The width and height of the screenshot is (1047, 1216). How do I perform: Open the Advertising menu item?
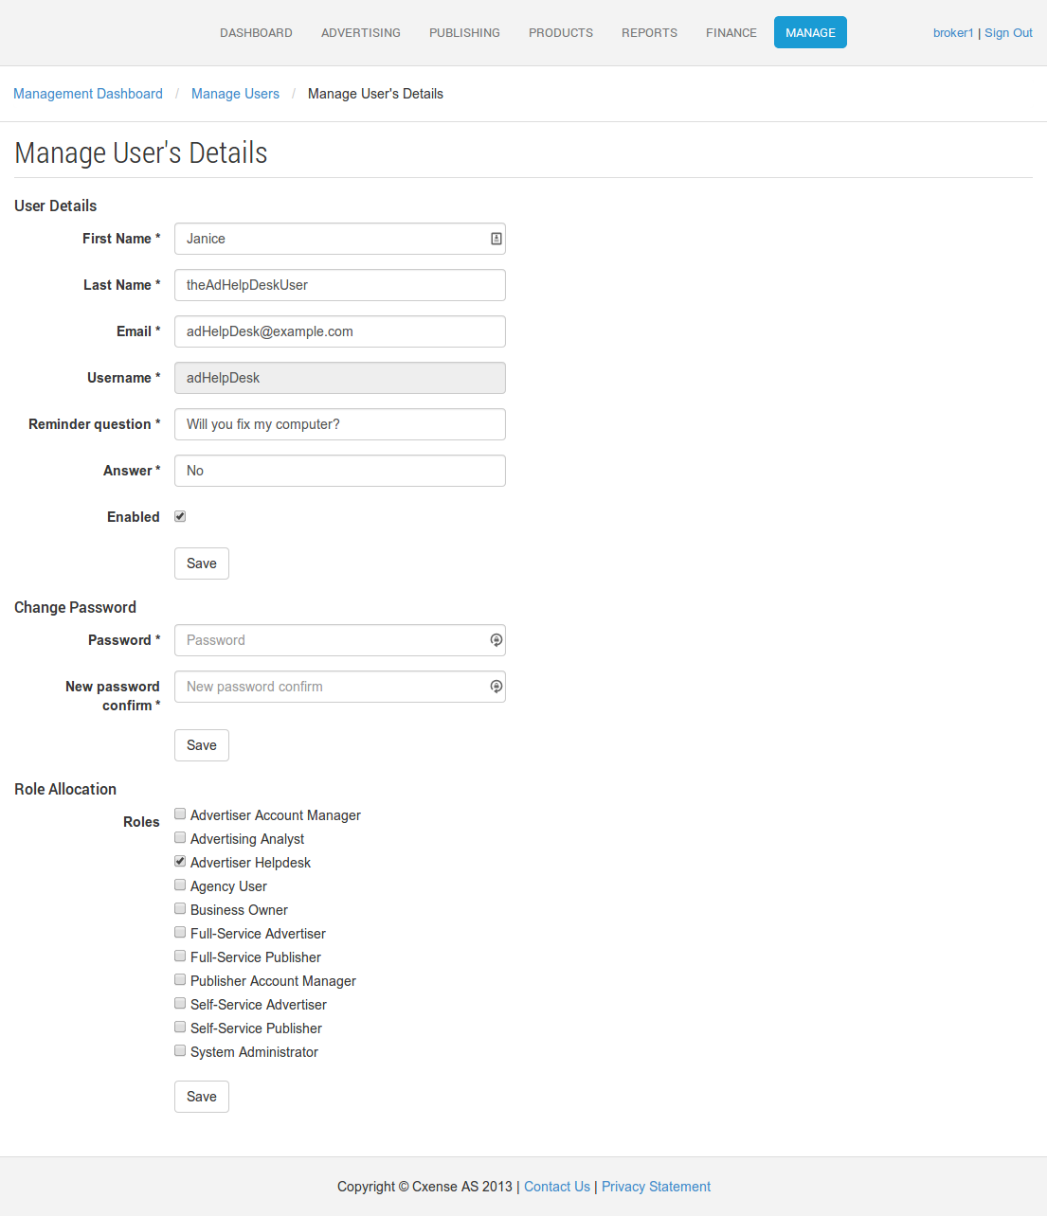coord(361,32)
